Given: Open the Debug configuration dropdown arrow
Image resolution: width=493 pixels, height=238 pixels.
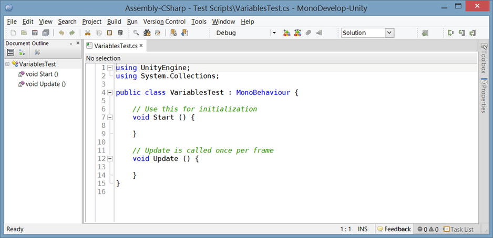Looking at the screenshot, I should click(x=274, y=33).
